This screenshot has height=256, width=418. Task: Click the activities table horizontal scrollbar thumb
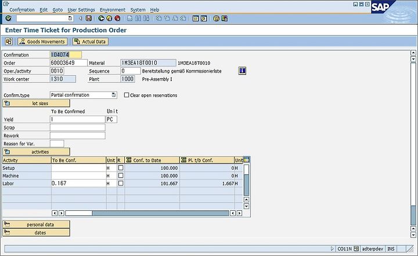tap(79, 213)
